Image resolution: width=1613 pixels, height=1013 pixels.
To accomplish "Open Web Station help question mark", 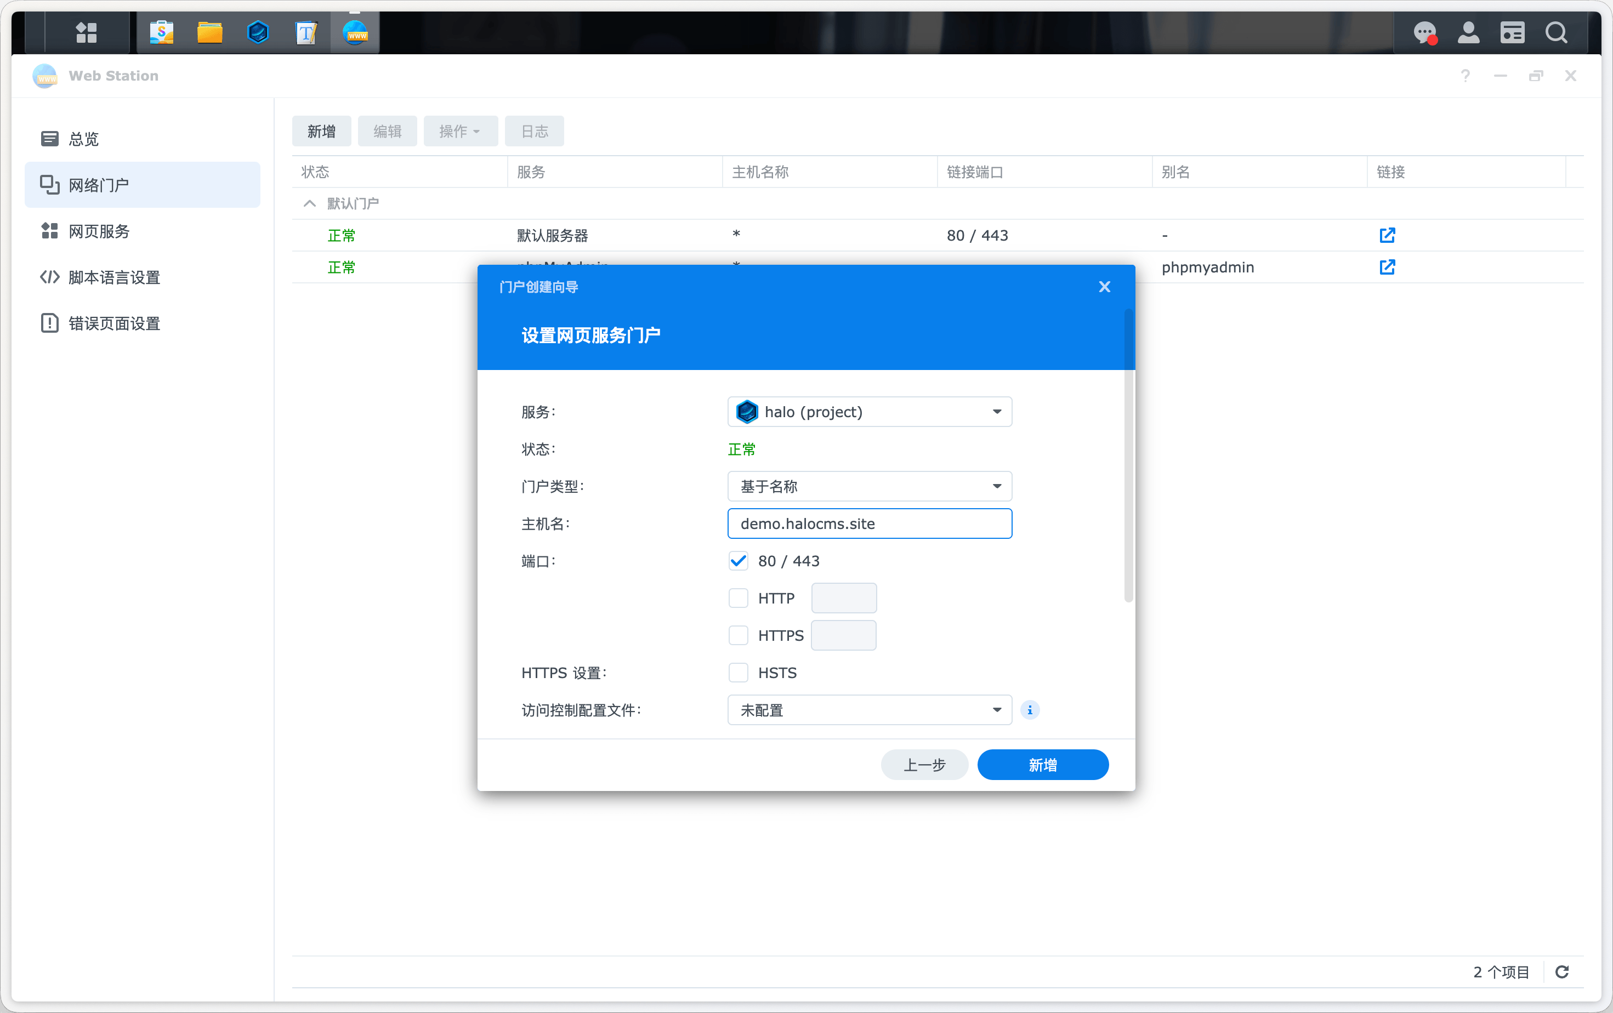I will [1465, 76].
